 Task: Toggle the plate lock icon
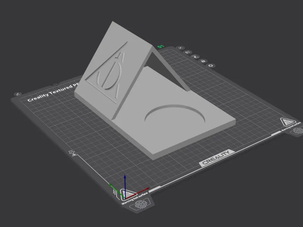point(203,61)
